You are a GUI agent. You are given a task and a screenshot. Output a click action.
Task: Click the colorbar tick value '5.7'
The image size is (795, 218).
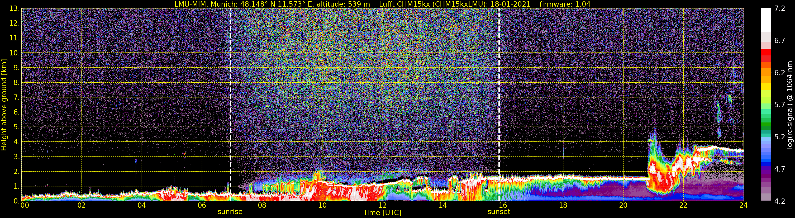tap(780, 105)
